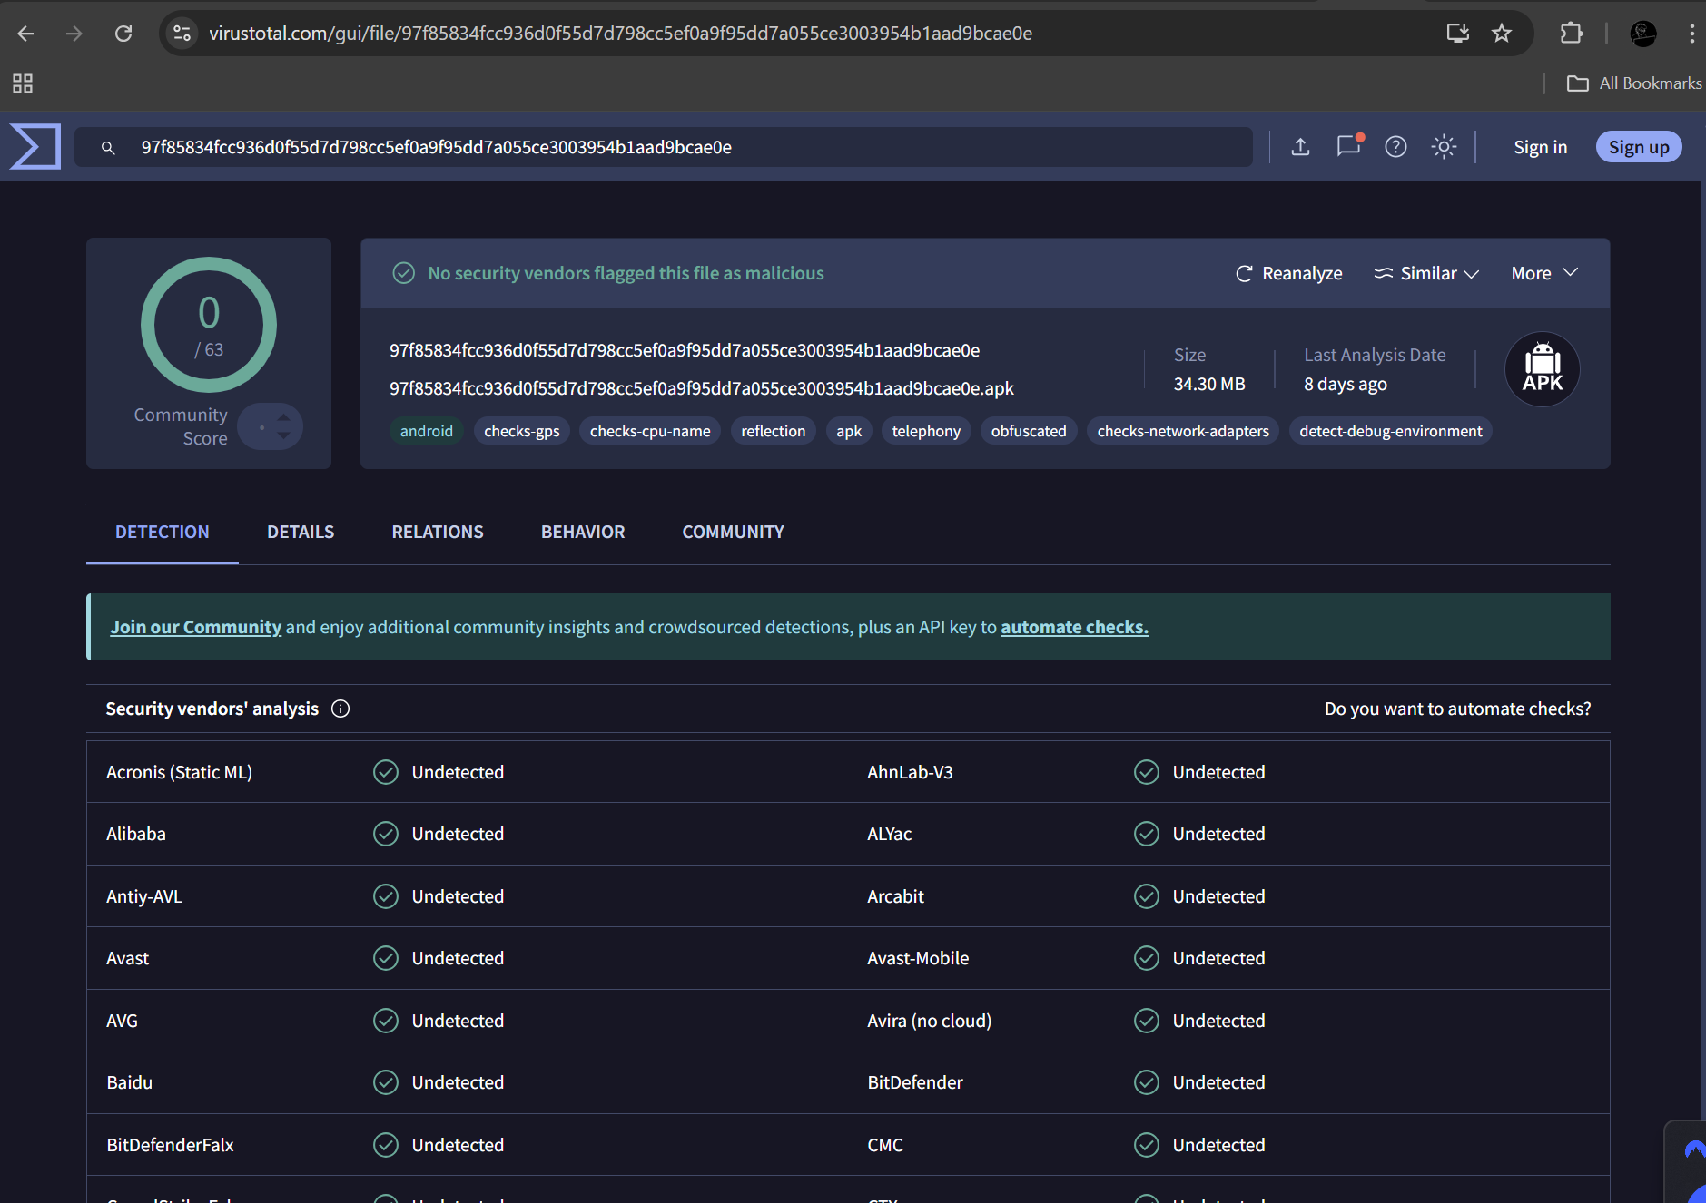The height and width of the screenshot is (1203, 1706).
Task: Click the search magnifier icon
Action: click(x=108, y=147)
